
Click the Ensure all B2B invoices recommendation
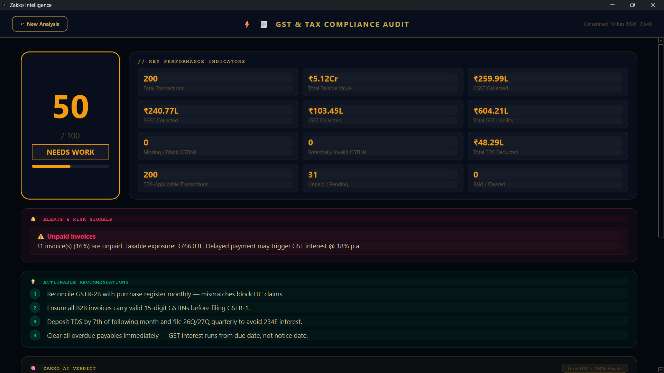tap(148, 308)
